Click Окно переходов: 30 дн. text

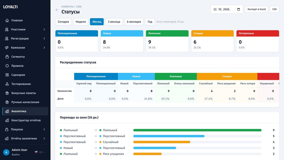point(170,22)
